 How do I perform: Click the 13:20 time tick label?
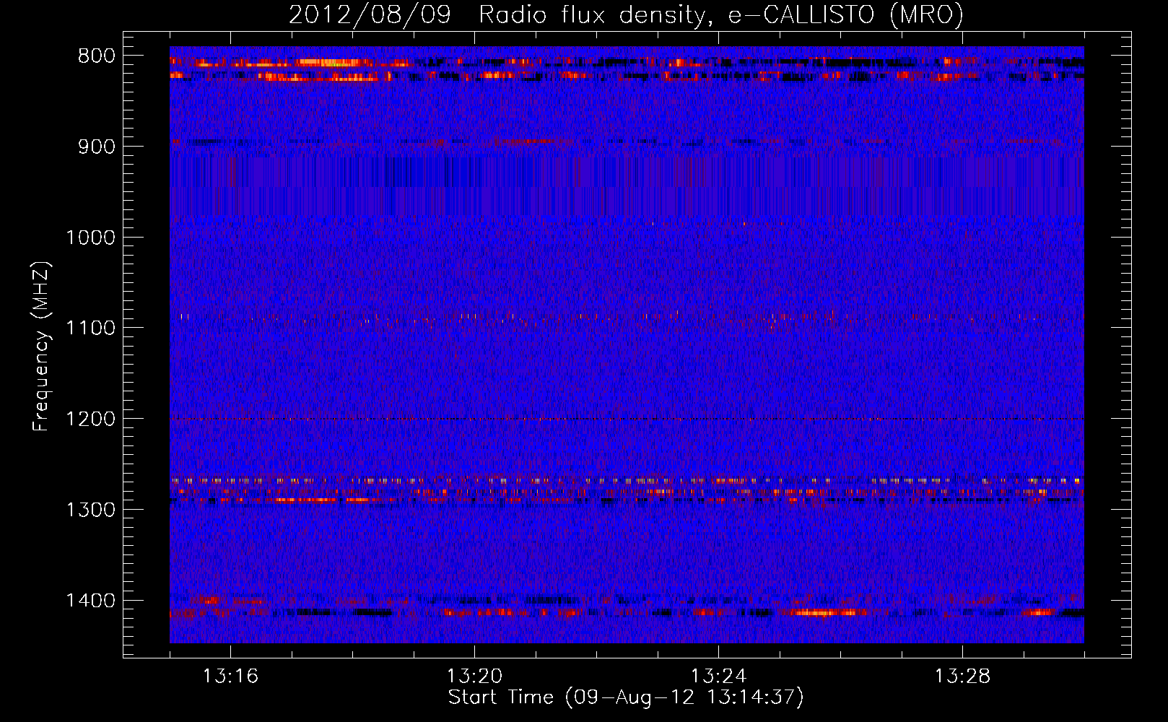(474, 677)
